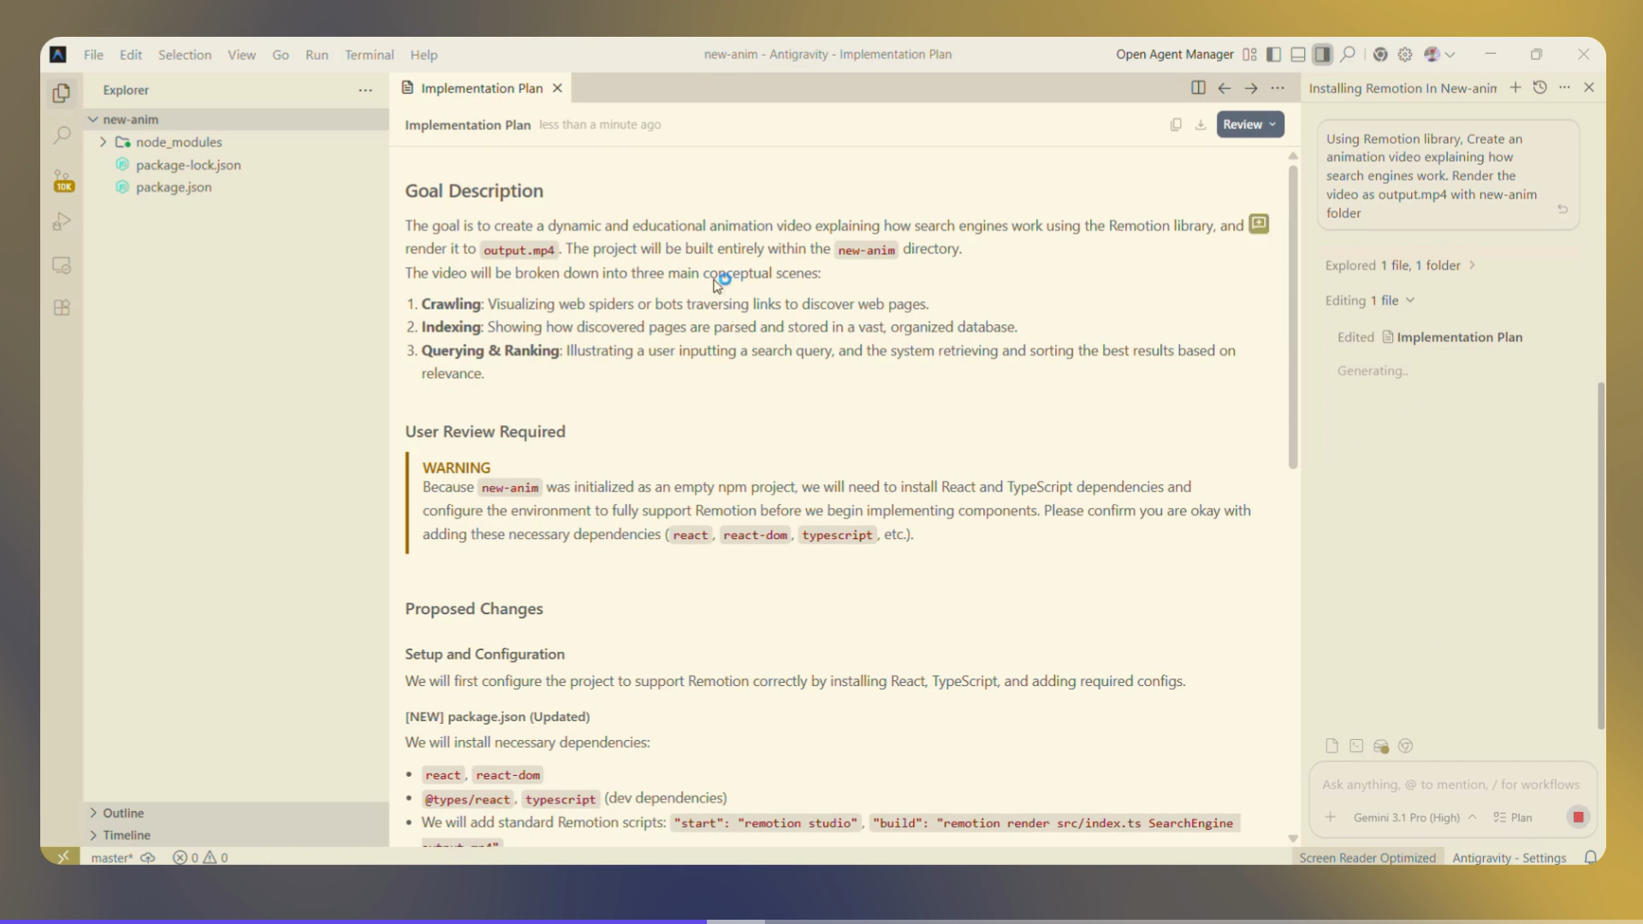Image resolution: width=1643 pixels, height=924 pixels.
Task: Add comment on Goal Description paragraph
Action: click(1259, 224)
